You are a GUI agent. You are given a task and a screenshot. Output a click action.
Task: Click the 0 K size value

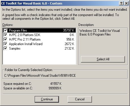72,35
